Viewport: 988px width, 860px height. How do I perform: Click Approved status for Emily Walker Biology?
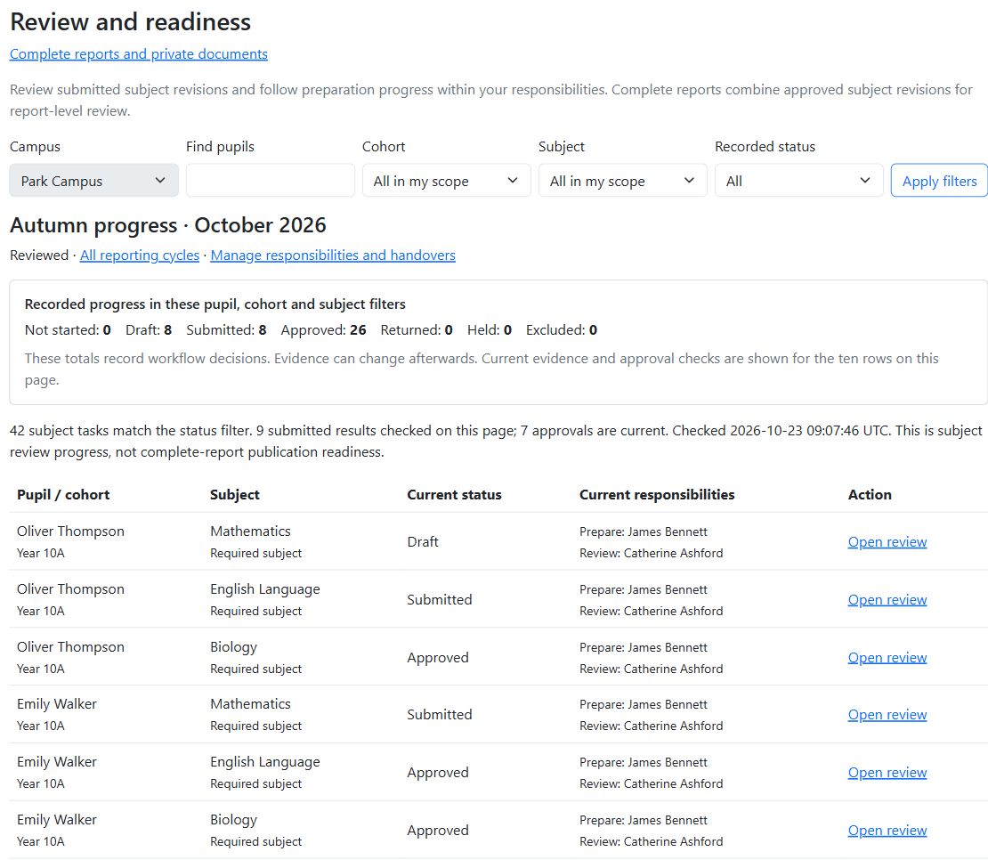coord(438,831)
